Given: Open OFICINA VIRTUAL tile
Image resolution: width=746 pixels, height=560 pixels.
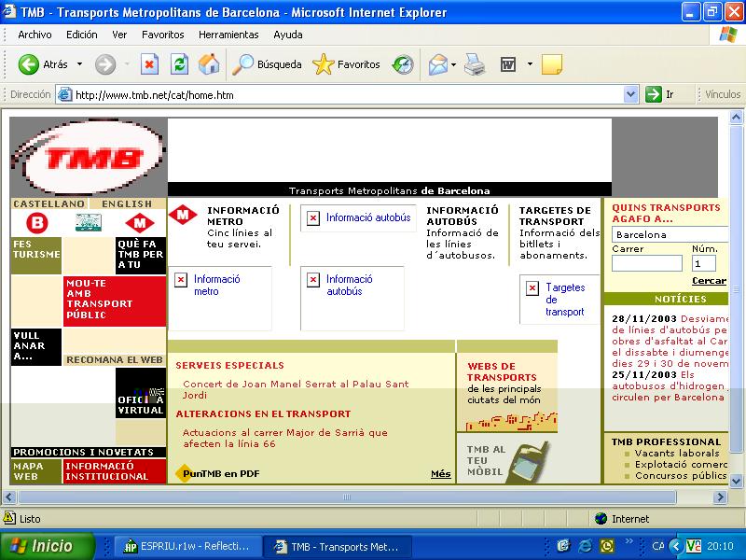Looking at the screenshot, I should click(141, 393).
